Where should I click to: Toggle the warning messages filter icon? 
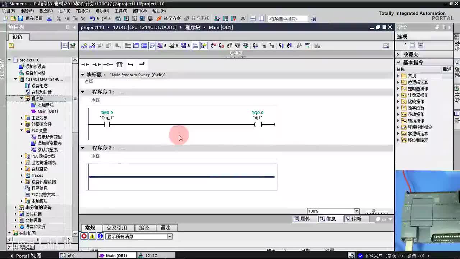pyautogui.click(x=92, y=236)
